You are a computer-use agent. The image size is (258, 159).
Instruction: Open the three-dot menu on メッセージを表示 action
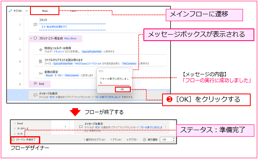pyautogui.click(x=165, y=127)
